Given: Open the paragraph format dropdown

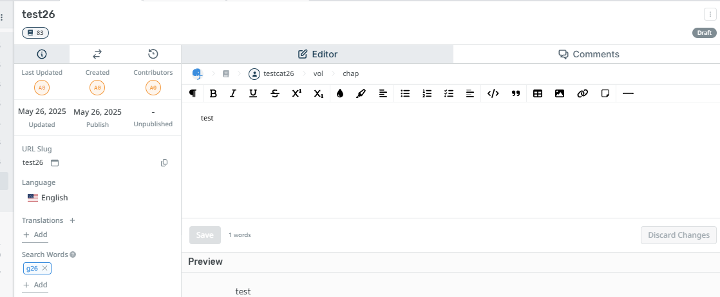Looking at the screenshot, I should (193, 93).
